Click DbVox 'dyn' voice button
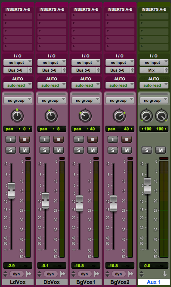This screenshot has height=287, width=171. click(50, 274)
